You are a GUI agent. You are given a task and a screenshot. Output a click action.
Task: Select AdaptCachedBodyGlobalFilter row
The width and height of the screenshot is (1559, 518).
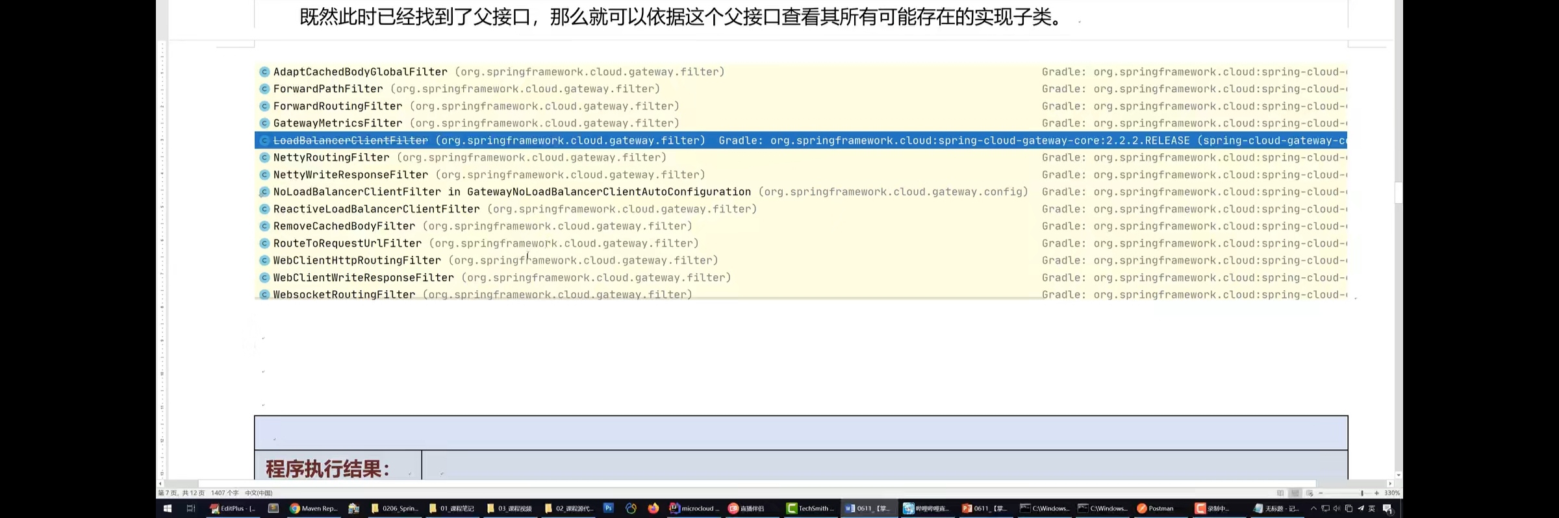[x=801, y=71]
